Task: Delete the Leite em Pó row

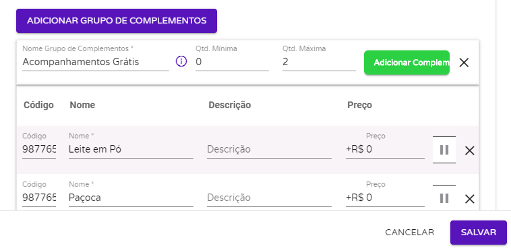Action: 469,151
